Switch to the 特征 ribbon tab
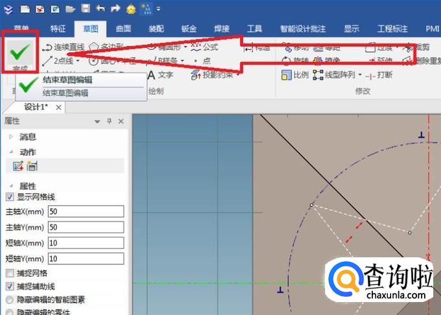 click(x=58, y=29)
